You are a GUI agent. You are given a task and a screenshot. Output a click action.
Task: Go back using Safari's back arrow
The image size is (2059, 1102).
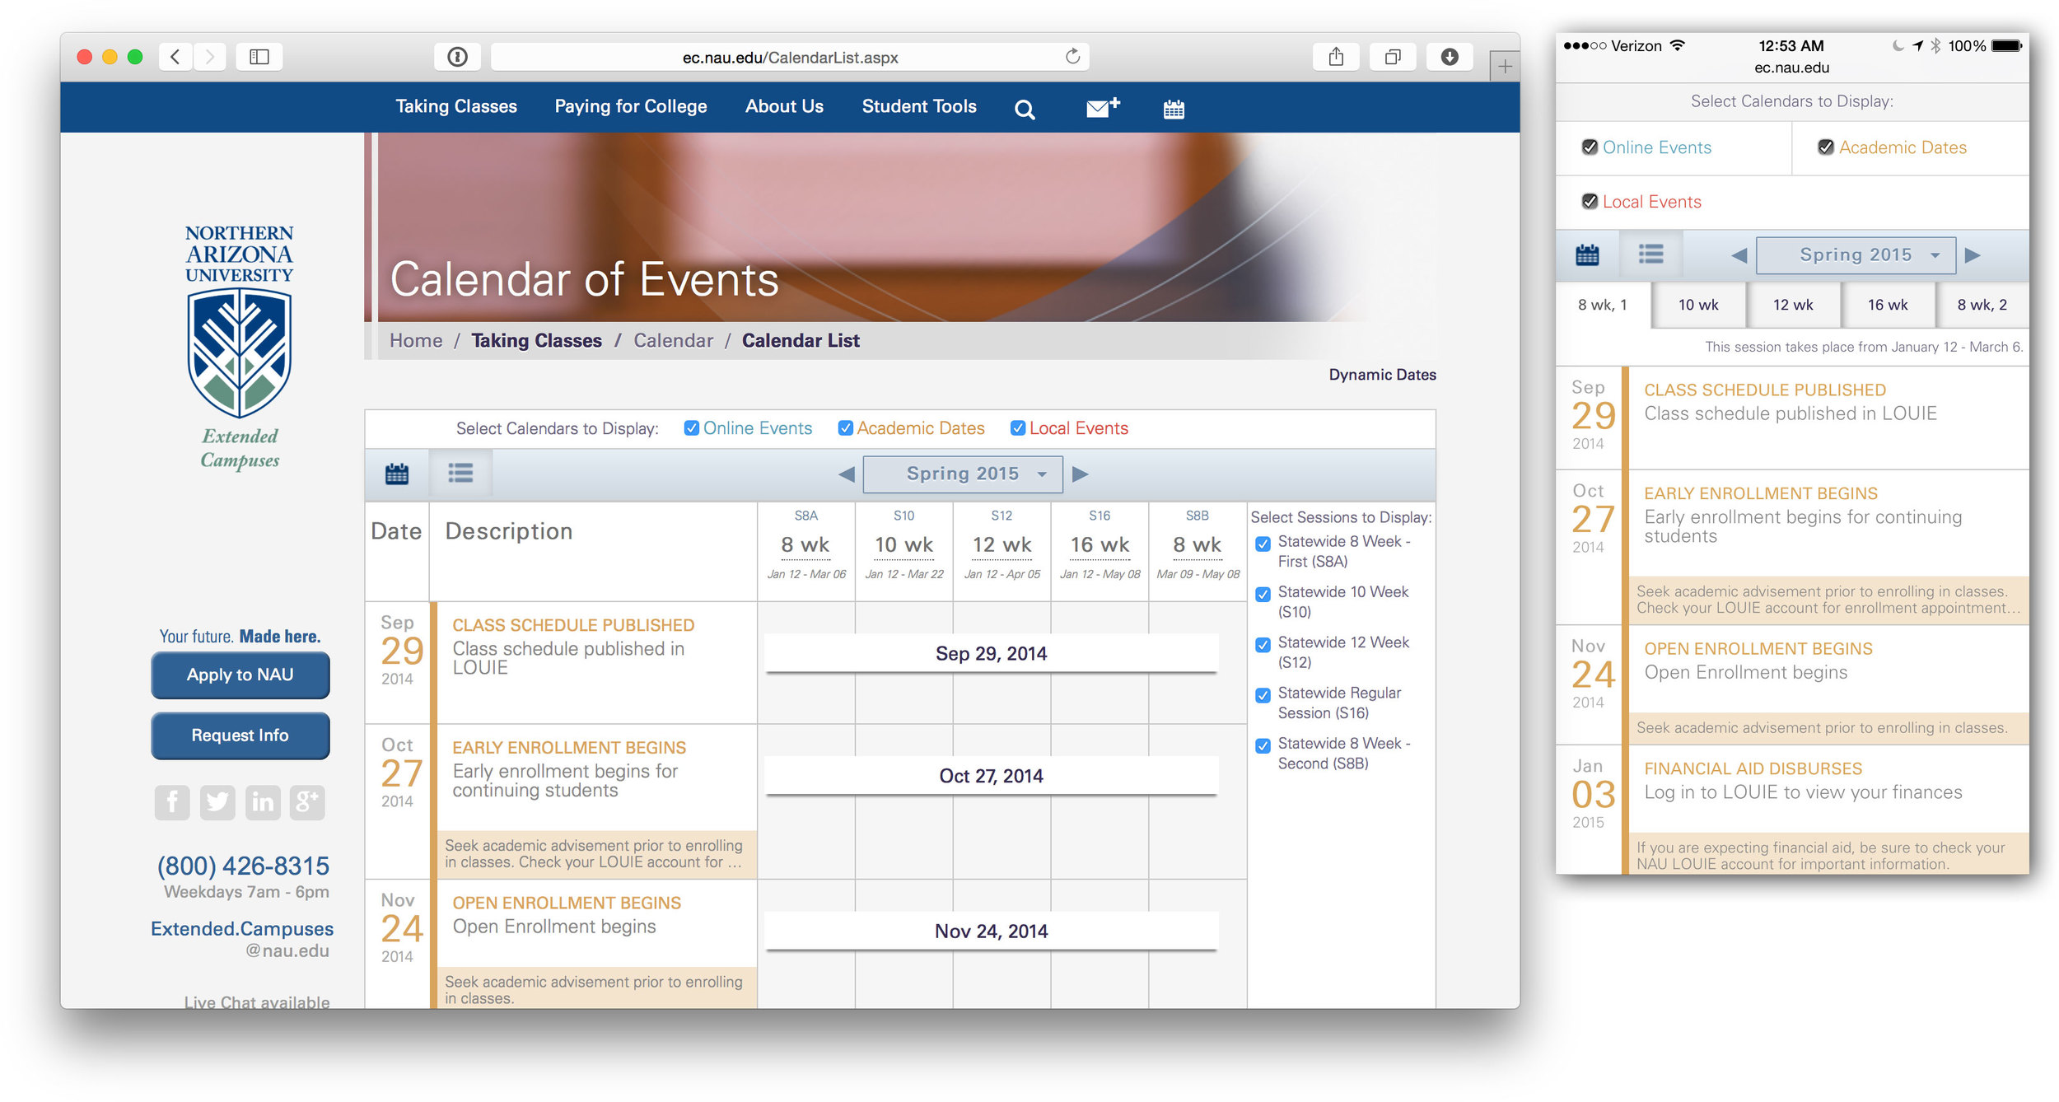[175, 57]
